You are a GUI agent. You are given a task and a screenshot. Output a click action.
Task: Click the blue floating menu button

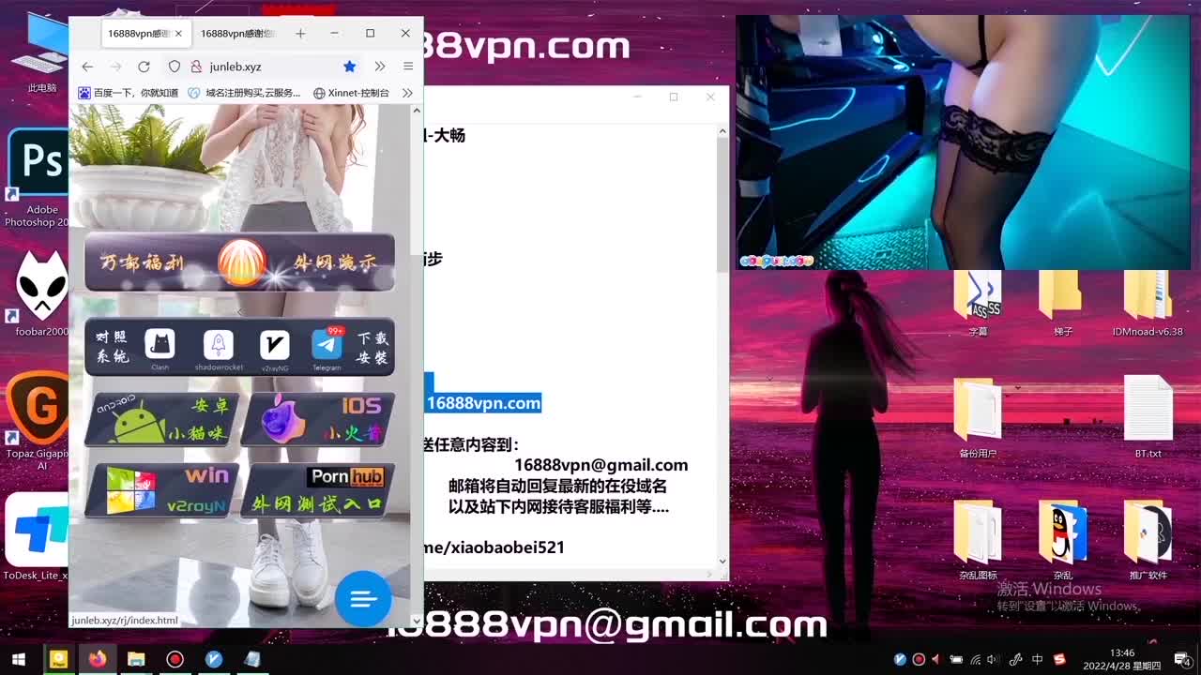coord(363,597)
